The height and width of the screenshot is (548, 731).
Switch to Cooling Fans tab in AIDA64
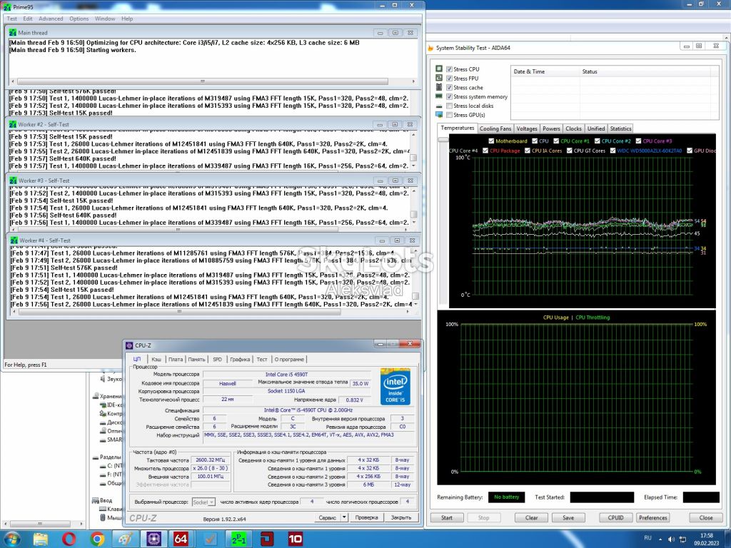tap(495, 128)
